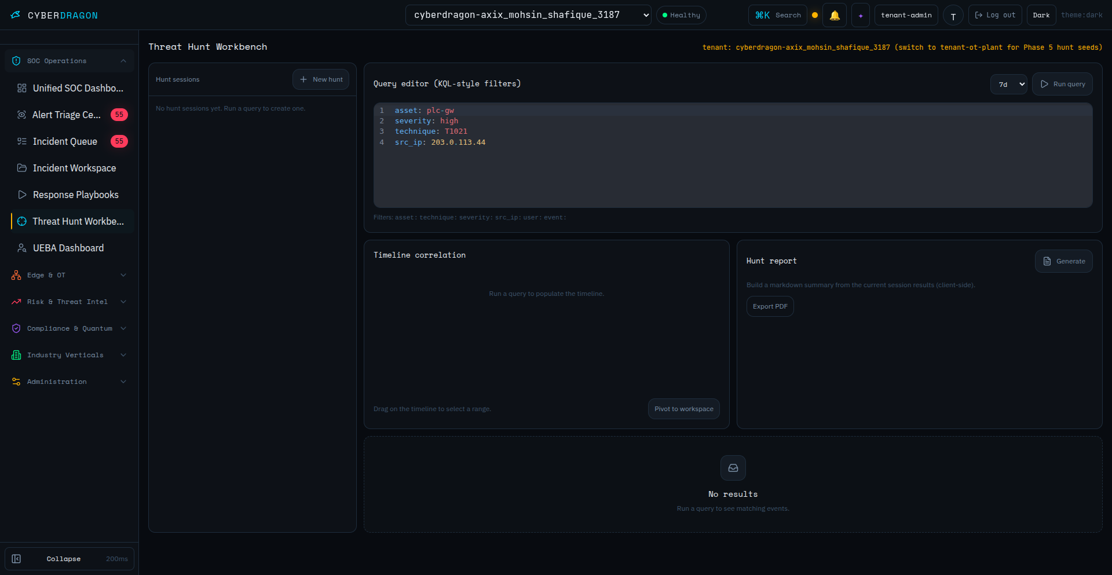Click the SOC Operations shield icon
This screenshot has height=575, width=1112.
(x=16, y=61)
